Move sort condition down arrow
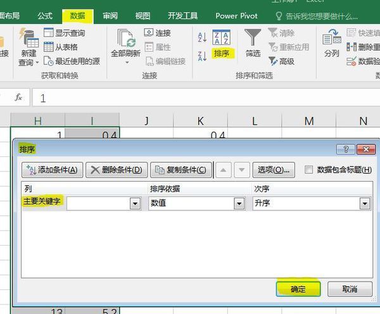The image size is (380, 314). click(x=242, y=170)
